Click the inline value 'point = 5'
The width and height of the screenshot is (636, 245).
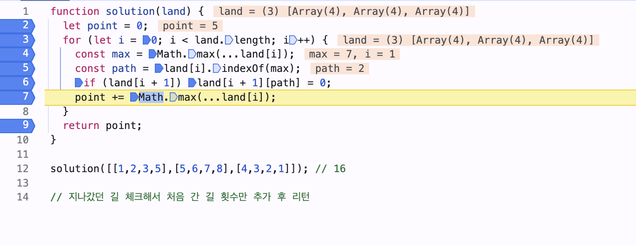click(191, 26)
